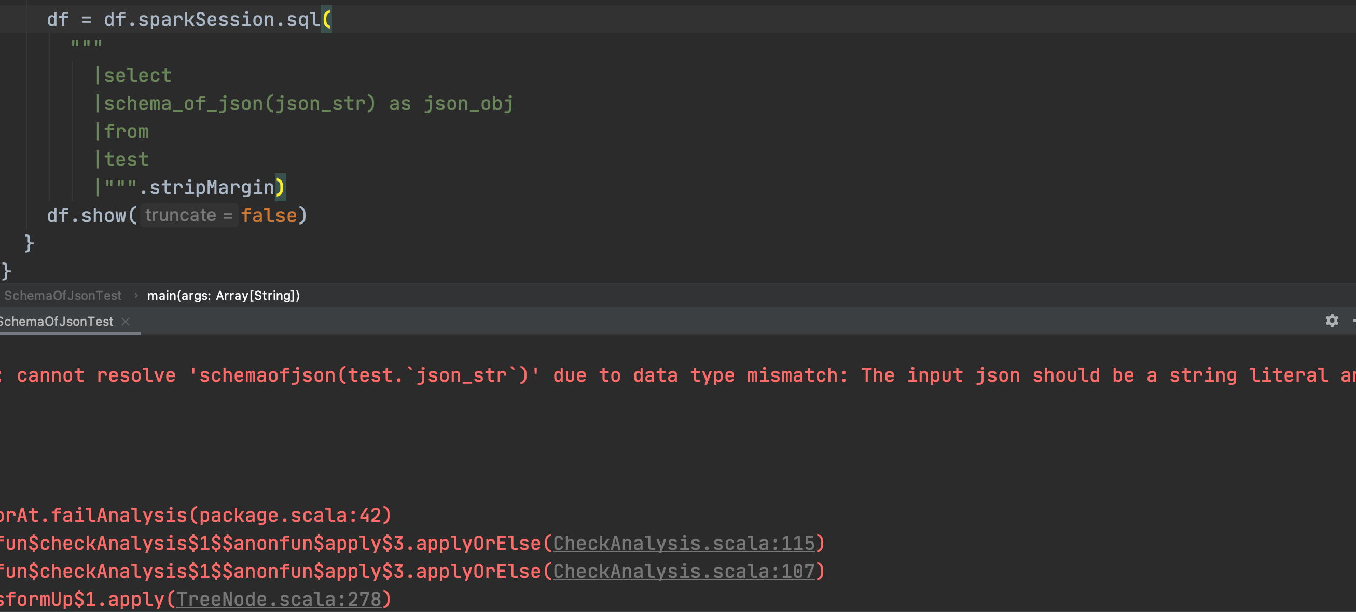Select the SchemaOfJsonTest run tab

(56, 322)
